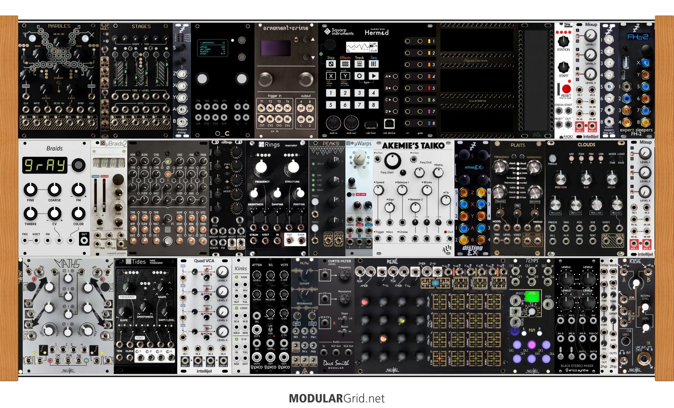Toggle the Level 1 switch on top Mixup
This screenshot has width=674, height=408.
point(578,35)
